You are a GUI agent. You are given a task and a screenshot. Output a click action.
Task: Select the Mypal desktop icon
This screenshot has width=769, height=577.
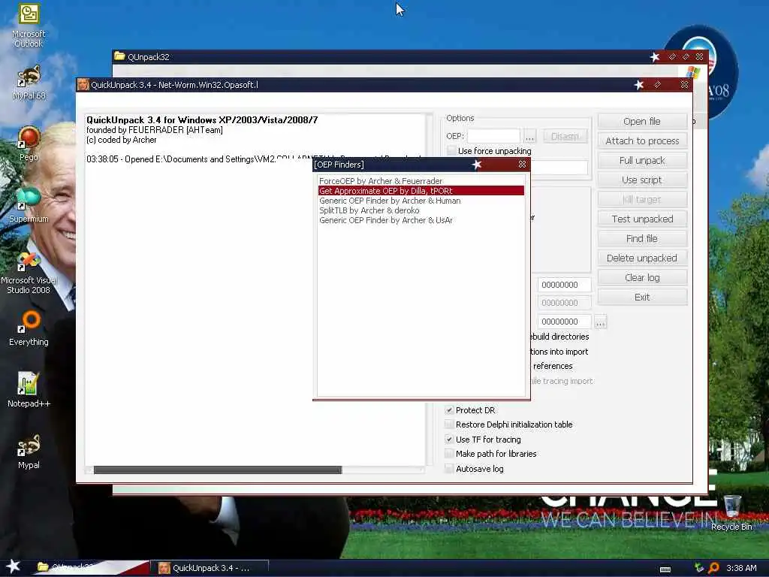pos(29,452)
